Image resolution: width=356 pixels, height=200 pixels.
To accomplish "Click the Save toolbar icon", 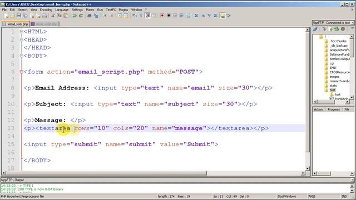I will click(18, 16).
